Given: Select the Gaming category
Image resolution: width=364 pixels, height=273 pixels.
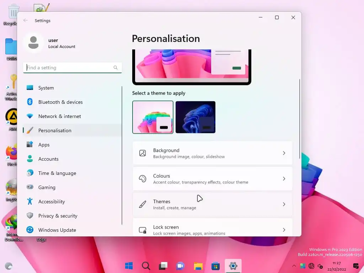Looking at the screenshot, I should click(72, 187).
